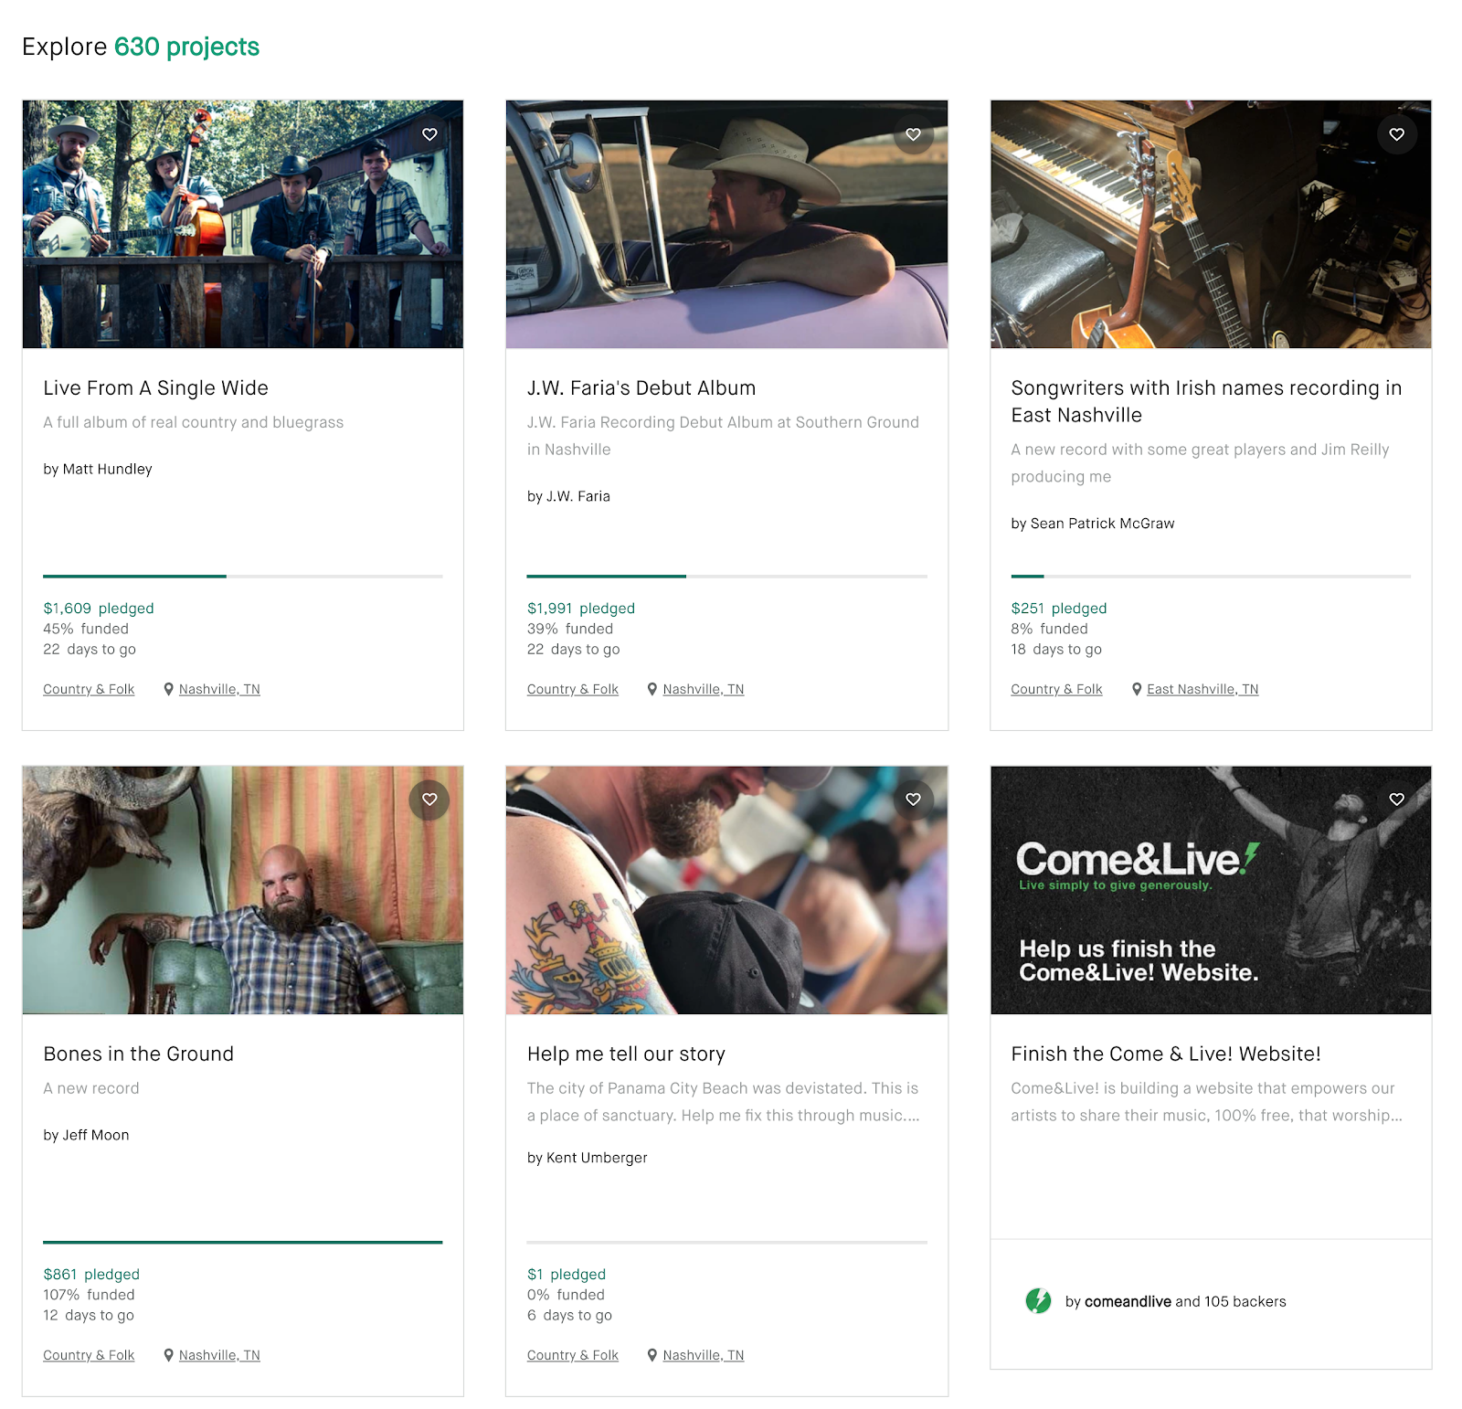Image resolution: width=1462 pixels, height=1409 pixels.
Task: Open Bones in the Ground project title
Action: click(x=138, y=1054)
